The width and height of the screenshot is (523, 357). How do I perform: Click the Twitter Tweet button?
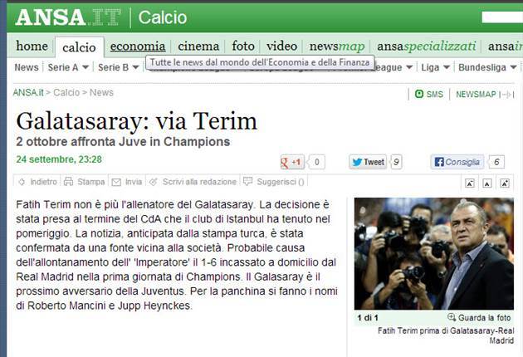(x=368, y=162)
